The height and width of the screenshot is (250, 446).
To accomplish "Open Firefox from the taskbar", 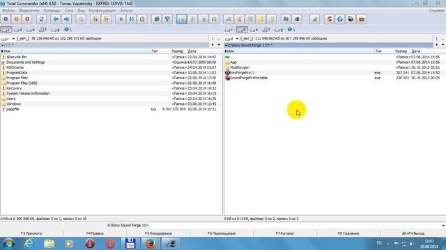I will tap(151, 244).
